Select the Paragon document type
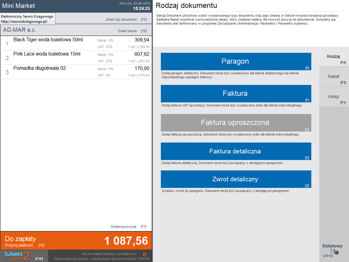The image size is (349, 262). [x=236, y=61]
